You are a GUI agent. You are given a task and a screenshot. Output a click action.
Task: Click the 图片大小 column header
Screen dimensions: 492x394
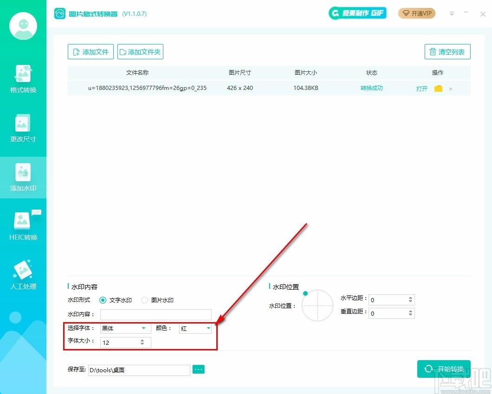coord(305,73)
